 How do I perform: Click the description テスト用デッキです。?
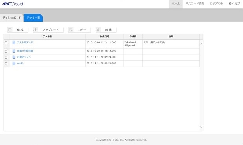click(155, 42)
